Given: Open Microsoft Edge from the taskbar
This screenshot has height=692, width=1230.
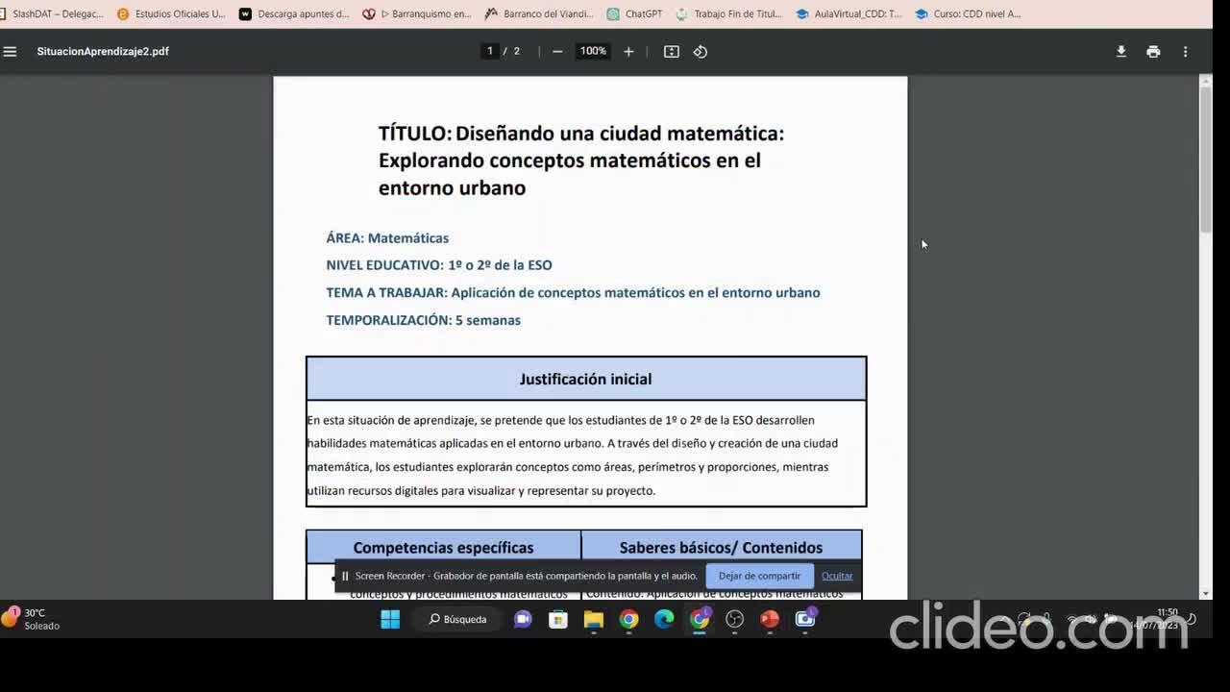Looking at the screenshot, I should [664, 619].
